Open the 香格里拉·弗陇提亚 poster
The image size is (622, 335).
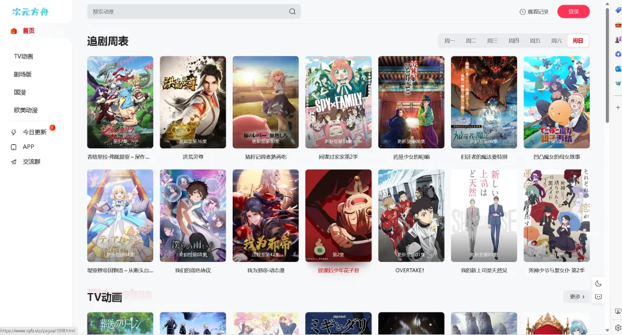[120, 102]
